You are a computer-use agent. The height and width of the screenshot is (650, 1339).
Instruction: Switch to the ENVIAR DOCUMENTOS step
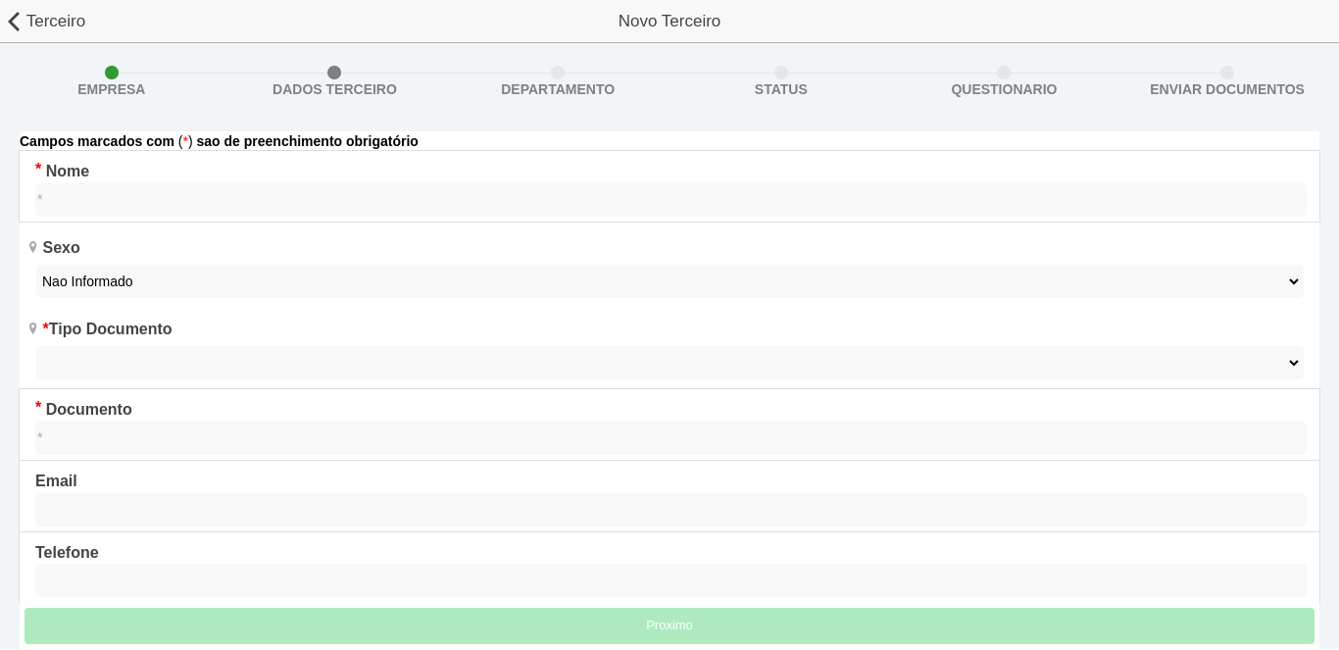click(x=1226, y=89)
